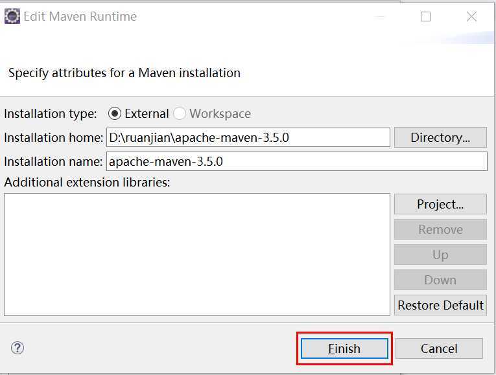496x375 pixels.
Task: Click the Up button
Action: 440,255
